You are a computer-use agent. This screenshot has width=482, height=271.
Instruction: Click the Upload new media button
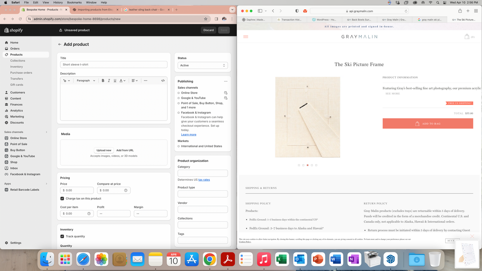coord(104,150)
